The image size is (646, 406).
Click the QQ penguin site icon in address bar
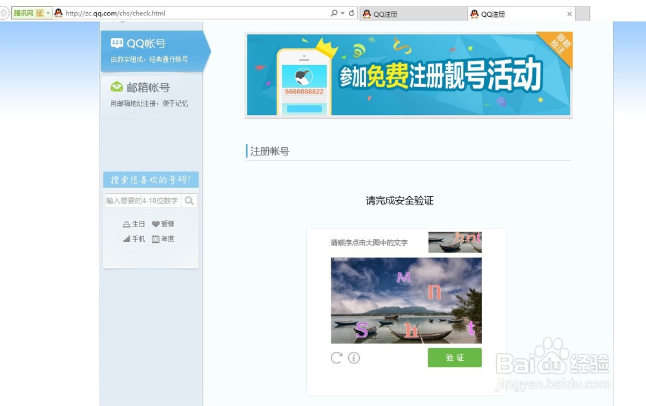pos(59,13)
